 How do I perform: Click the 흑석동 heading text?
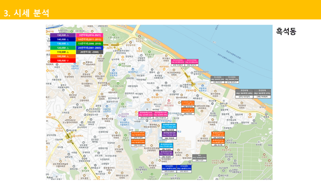(x=286, y=31)
